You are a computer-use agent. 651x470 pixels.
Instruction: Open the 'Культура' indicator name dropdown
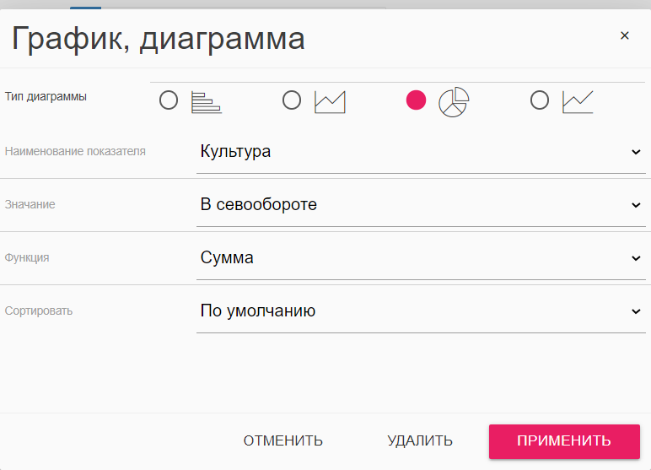(413, 152)
